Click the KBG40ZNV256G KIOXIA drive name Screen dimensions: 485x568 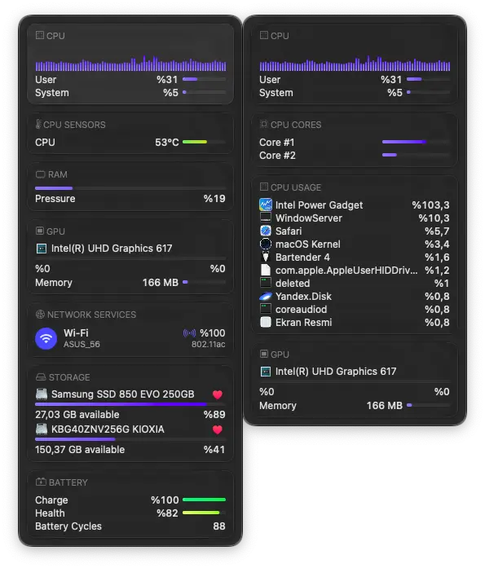[108, 429]
